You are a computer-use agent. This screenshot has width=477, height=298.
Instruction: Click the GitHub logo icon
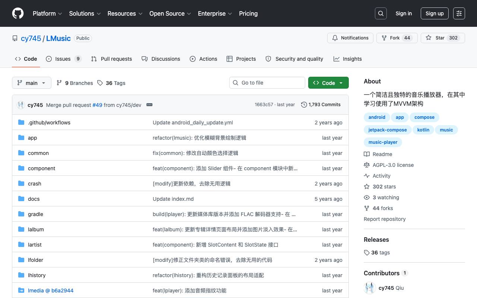click(x=18, y=13)
